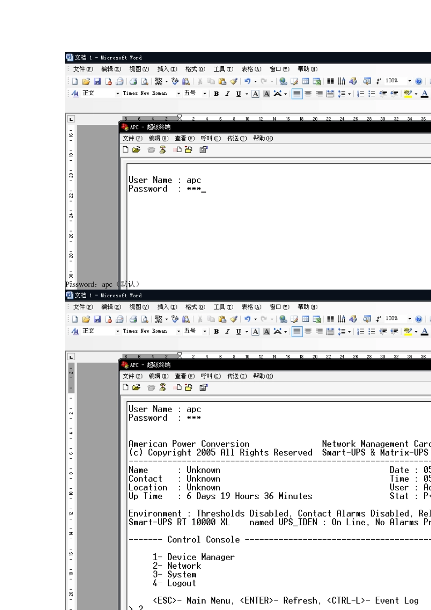
Task: Toggle Bold in lower Word formatting bar
Action: [x=216, y=331]
